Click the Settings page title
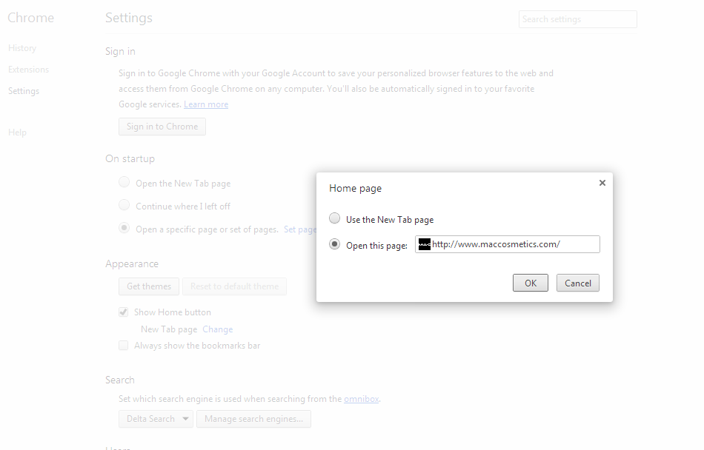The height and width of the screenshot is (450, 704). point(129,18)
